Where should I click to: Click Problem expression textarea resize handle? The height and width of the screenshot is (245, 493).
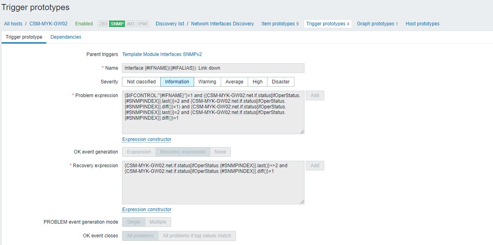pyautogui.click(x=302, y=131)
